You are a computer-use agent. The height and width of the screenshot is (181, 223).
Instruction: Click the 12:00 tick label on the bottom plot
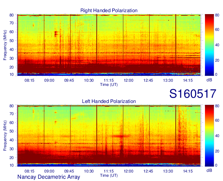pyautogui.click(x=129, y=171)
